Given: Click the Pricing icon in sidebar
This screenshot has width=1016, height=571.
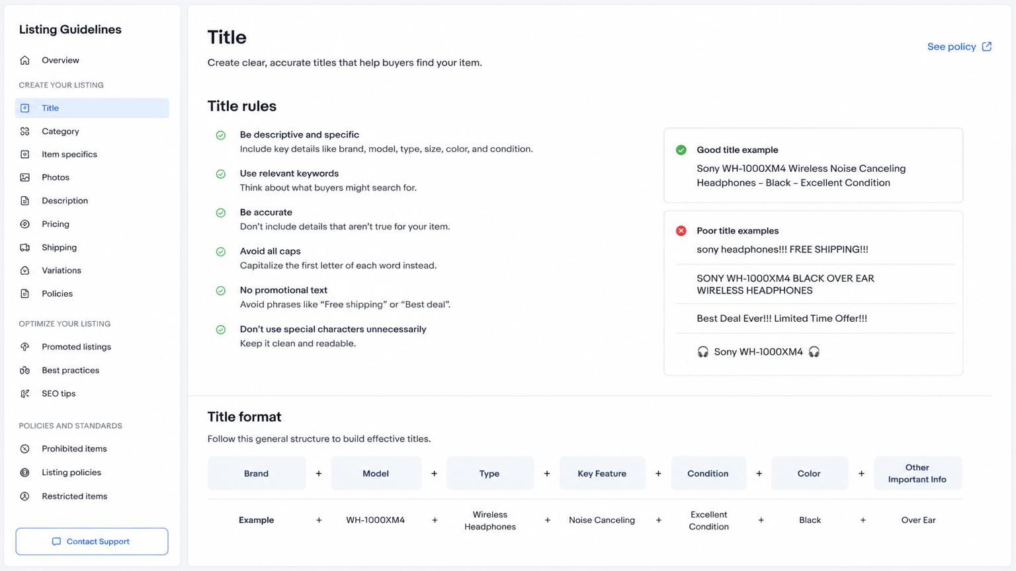Looking at the screenshot, I should pyautogui.click(x=25, y=224).
